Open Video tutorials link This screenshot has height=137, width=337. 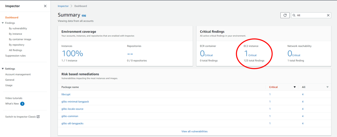[14, 98]
